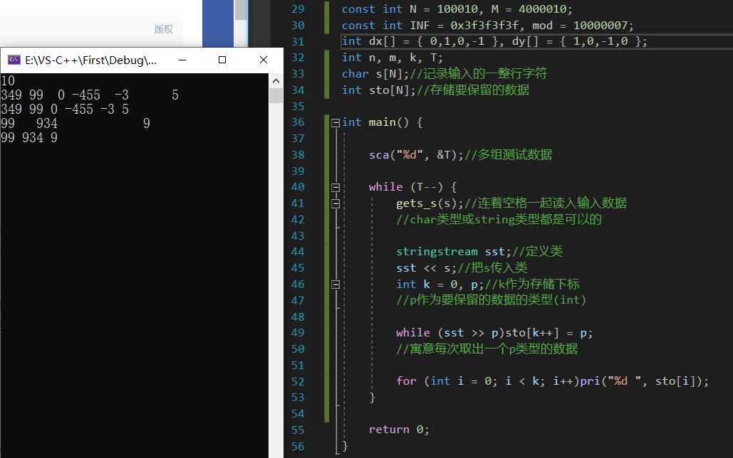This screenshot has height=458, width=733.
Task: Click console output line '99 934 9'
Action: (x=29, y=138)
